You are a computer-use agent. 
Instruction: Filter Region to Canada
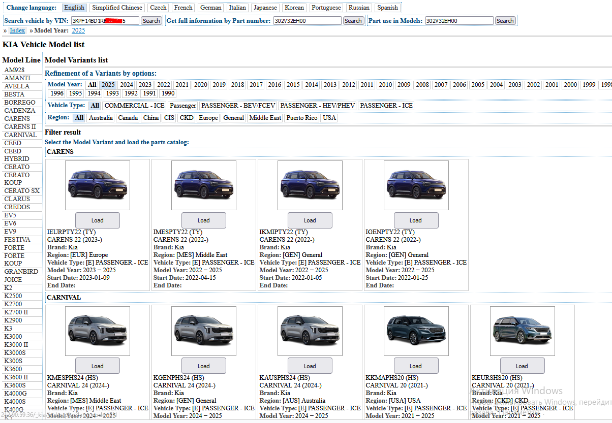pyautogui.click(x=128, y=118)
